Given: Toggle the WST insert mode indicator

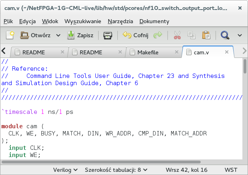Looking at the screenshot, I should coord(231,170).
